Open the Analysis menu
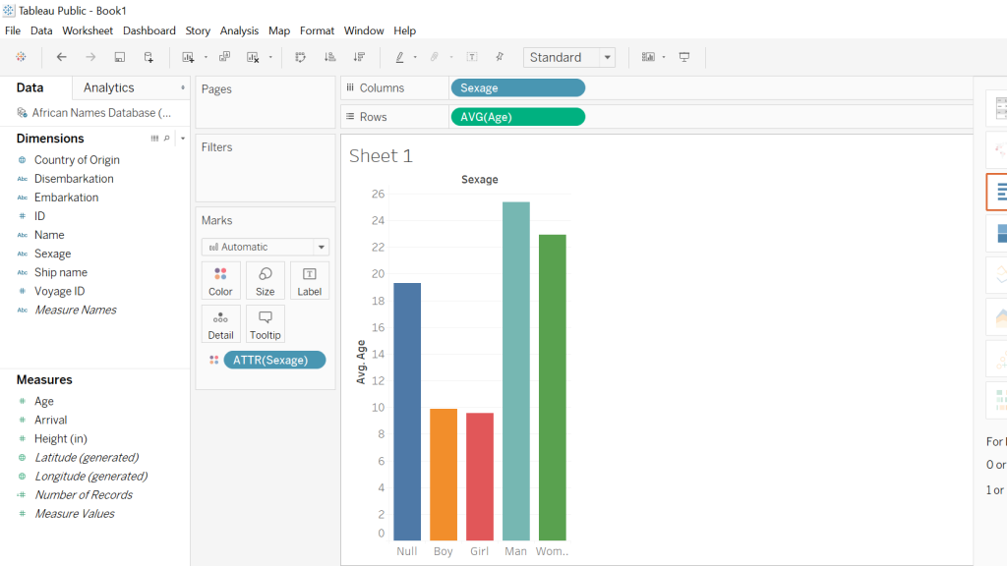The height and width of the screenshot is (566, 1007). tap(239, 30)
